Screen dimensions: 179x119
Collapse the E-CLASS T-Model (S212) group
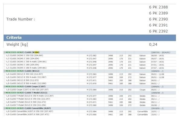tap(5, 93)
